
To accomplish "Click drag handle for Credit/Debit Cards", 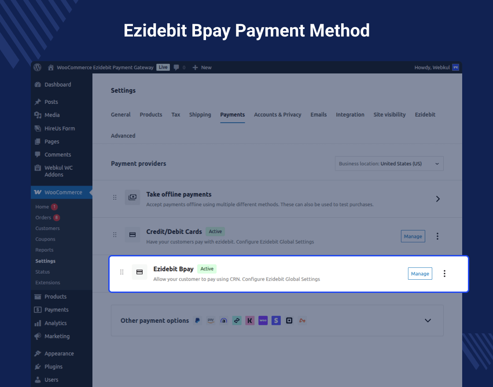I will pos(115,235).
